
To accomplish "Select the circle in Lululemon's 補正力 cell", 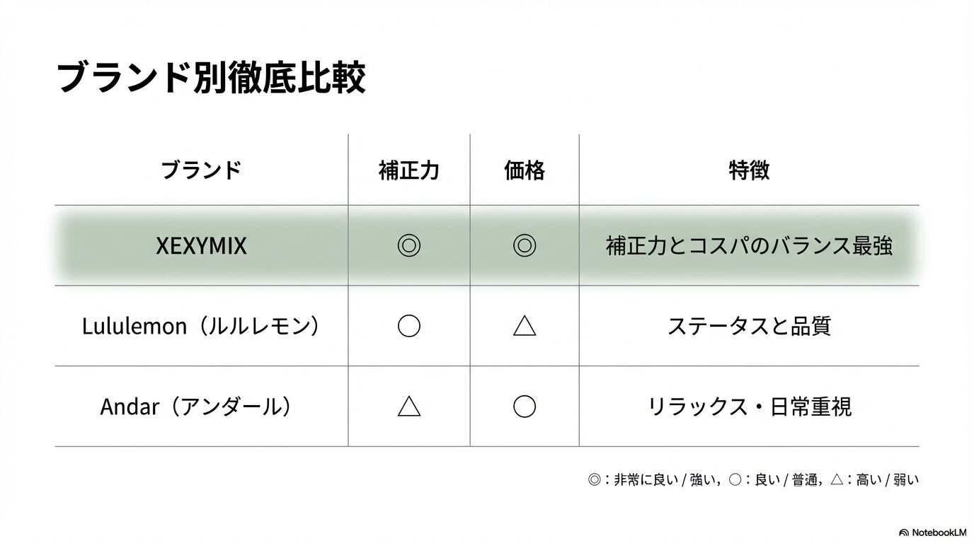I will tap(409, 326).
